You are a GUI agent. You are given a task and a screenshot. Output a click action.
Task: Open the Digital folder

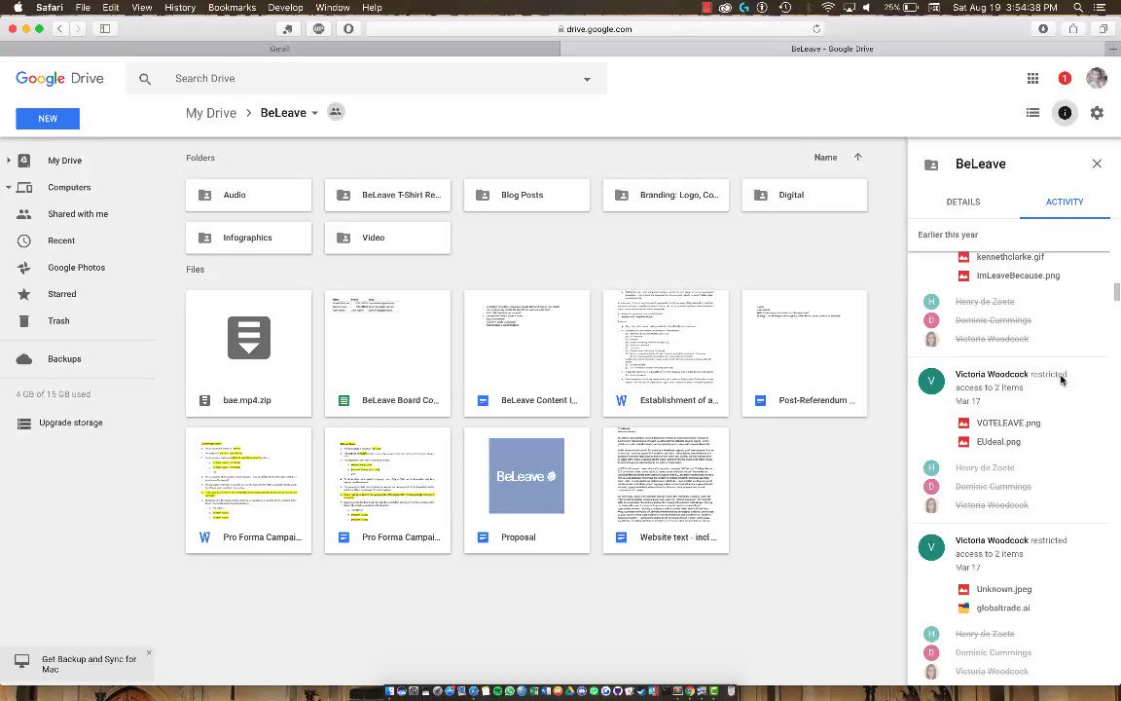click(x=805, y=196)
